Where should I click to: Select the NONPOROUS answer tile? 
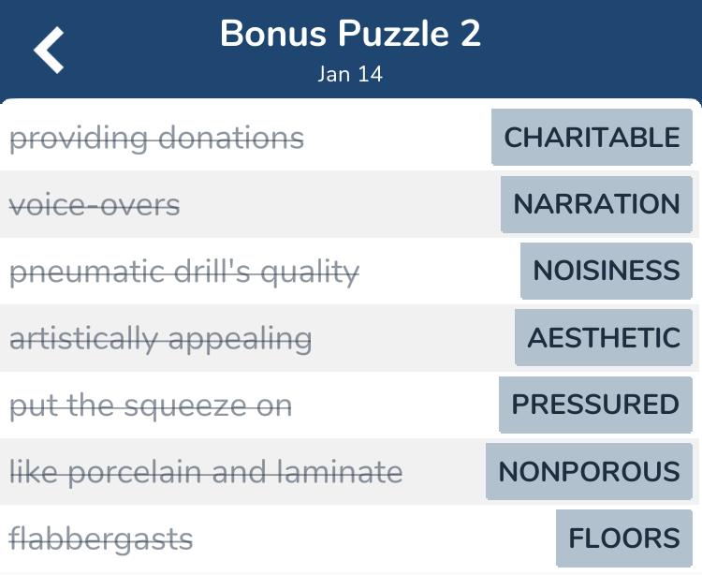(x=589, y=471)
